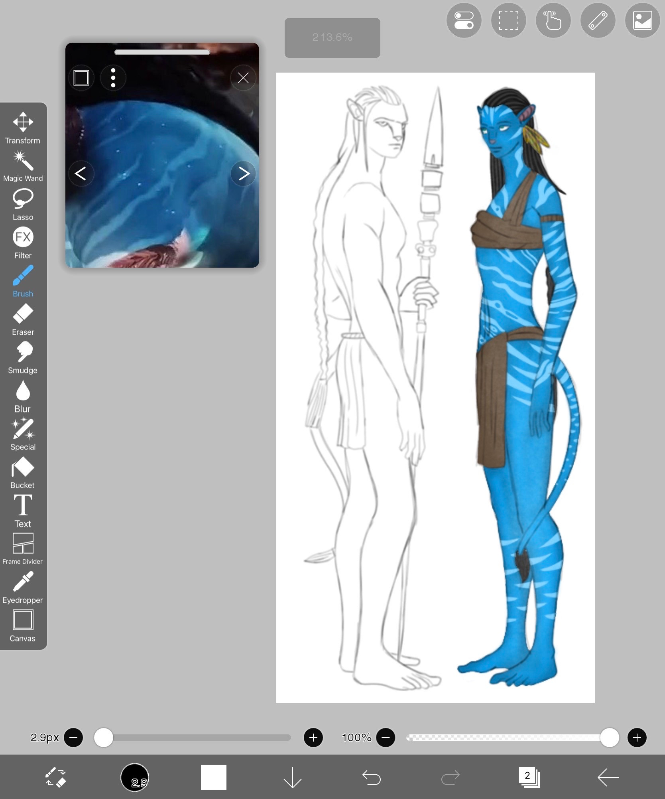Toggle the view settings switch icon

pos(464,20)
